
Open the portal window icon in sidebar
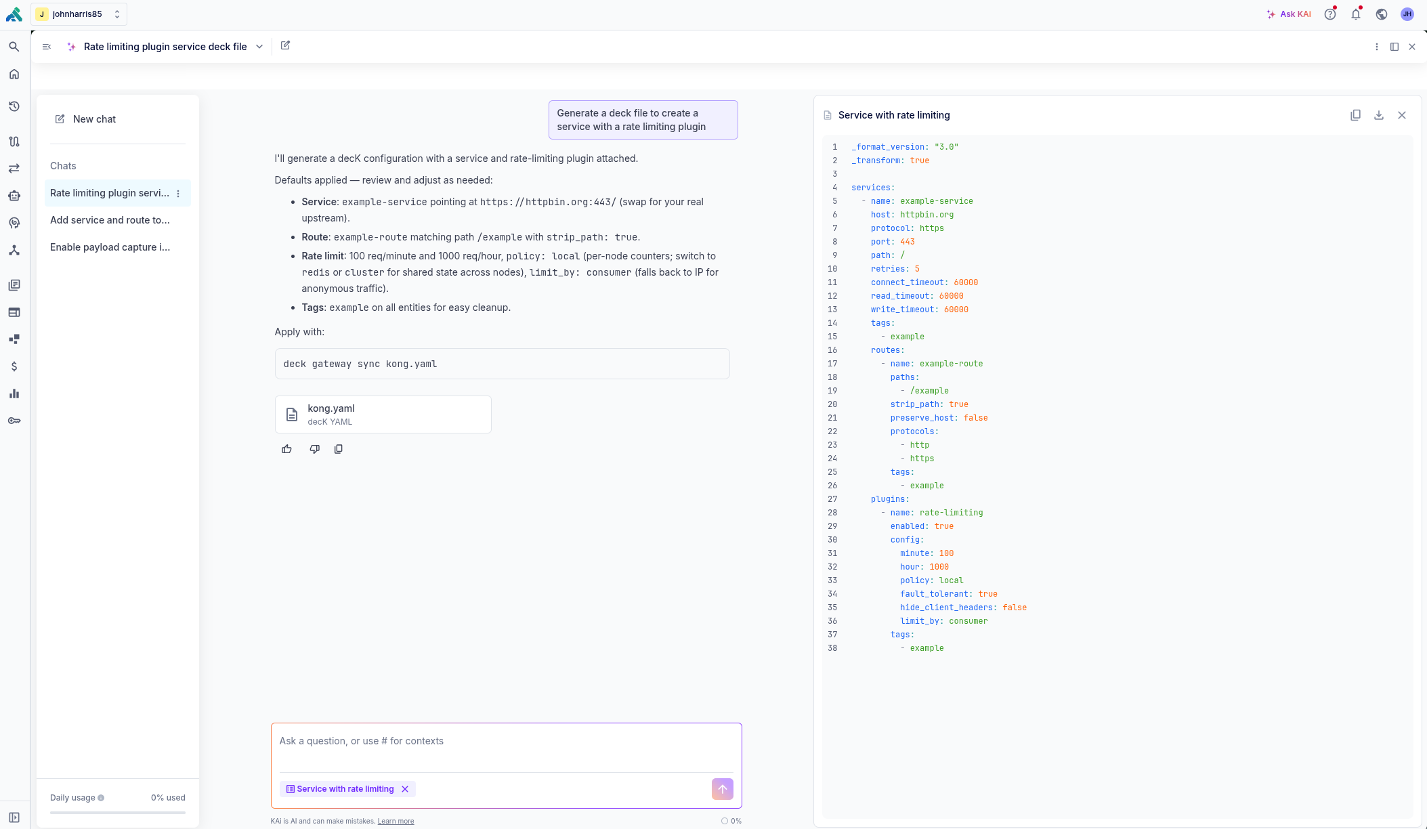tap(14, 312)
